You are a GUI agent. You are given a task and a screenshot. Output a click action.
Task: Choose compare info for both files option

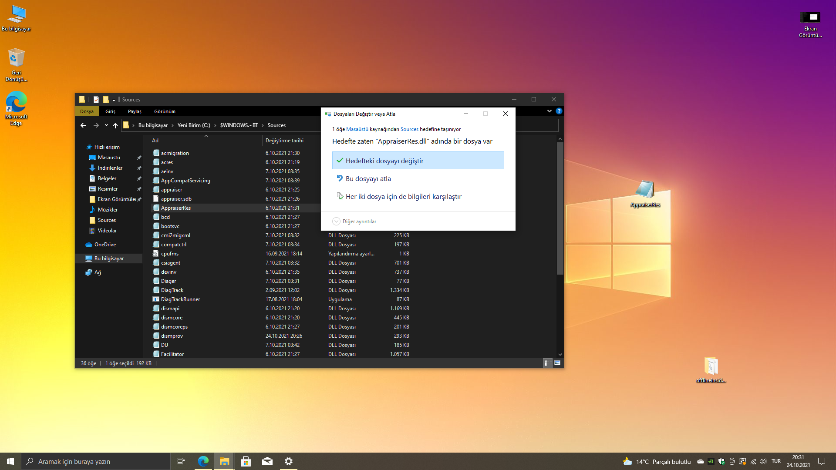click(418, 196)
